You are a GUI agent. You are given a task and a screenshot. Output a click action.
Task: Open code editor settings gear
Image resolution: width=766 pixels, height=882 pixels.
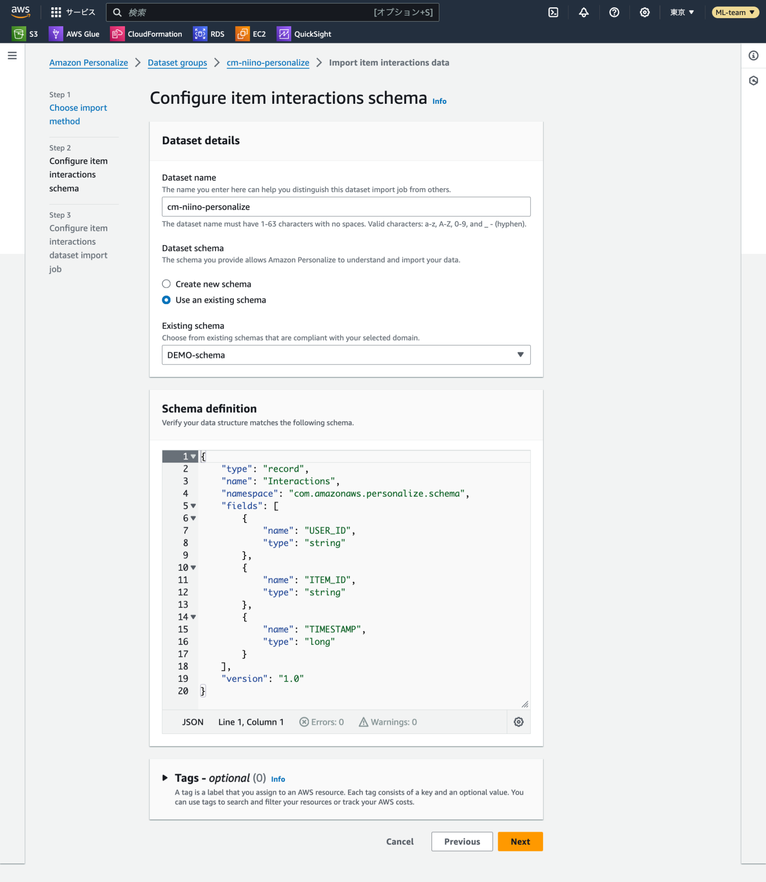[x=518, y=722]
